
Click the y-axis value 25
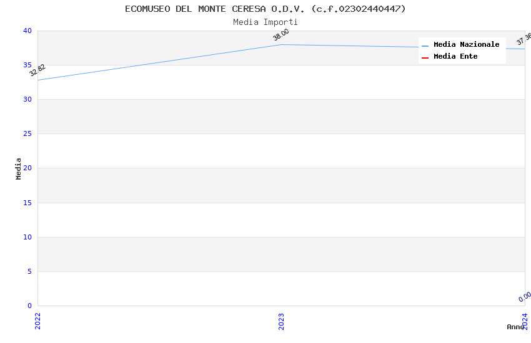[x=27, y=134]
